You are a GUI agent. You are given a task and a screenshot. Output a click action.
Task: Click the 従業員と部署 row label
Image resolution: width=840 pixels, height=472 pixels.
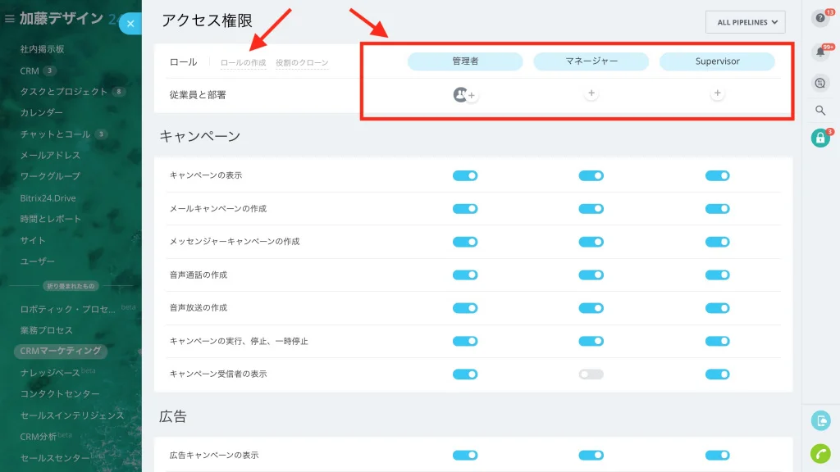[x=198, y=95]
